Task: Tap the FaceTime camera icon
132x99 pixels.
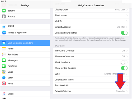Action: coord(4,66)
